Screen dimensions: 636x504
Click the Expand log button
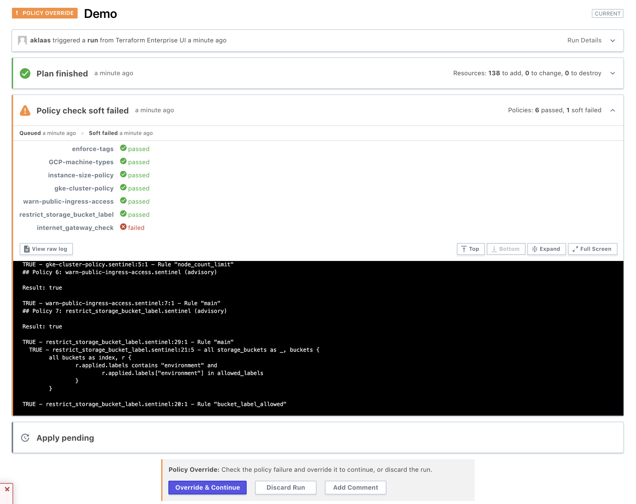click(546, 249)
